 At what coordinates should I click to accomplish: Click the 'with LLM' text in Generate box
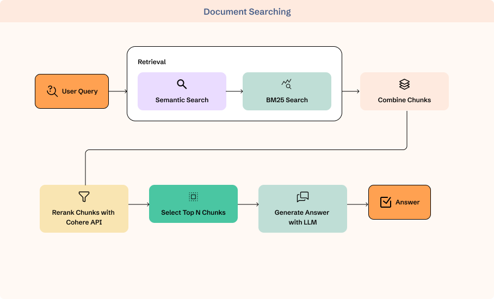pyautogui.click(x=302, y=222)
